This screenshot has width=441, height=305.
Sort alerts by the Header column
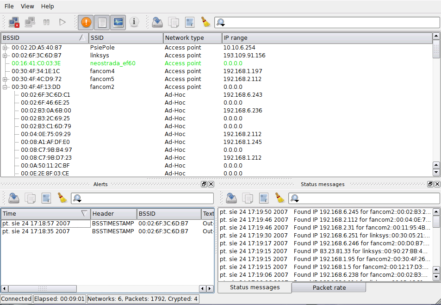114,213
